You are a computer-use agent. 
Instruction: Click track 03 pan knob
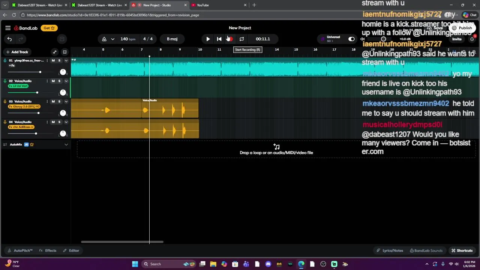click(63, 113)
